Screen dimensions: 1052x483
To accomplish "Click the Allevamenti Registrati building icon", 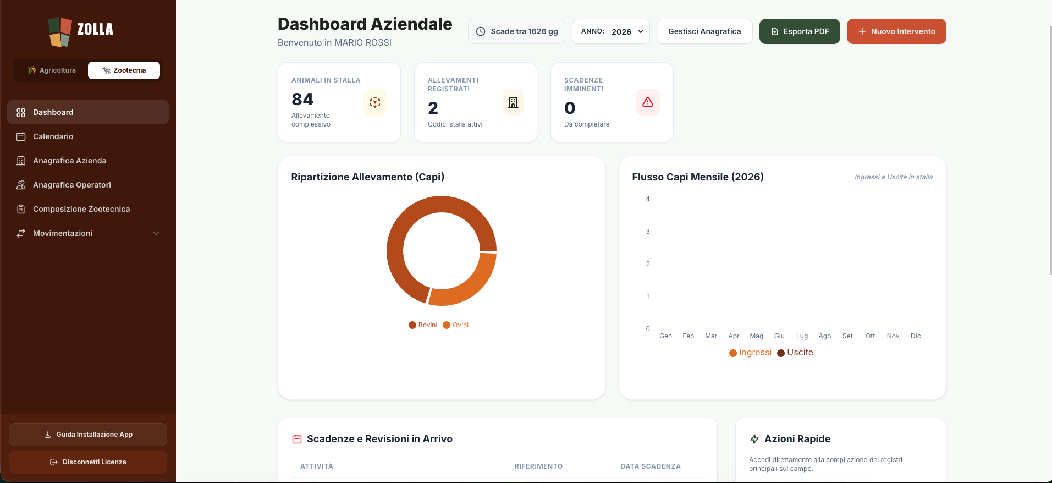I will tap(513, 102).
